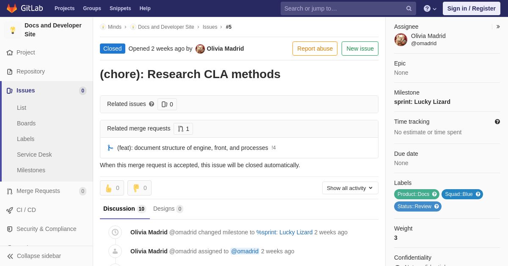Click the Project home icon
508x266 pixels.
(10, 53)
